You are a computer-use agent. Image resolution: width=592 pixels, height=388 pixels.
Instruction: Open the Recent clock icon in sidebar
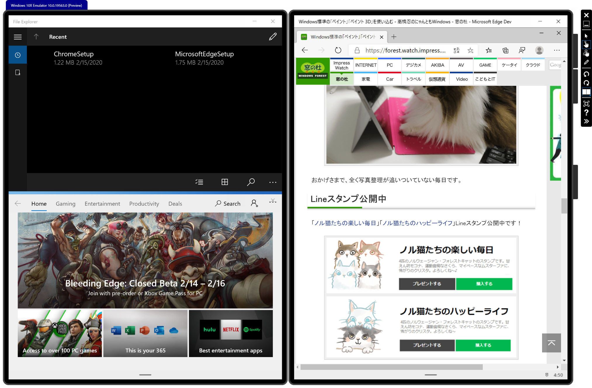[18, 55]
